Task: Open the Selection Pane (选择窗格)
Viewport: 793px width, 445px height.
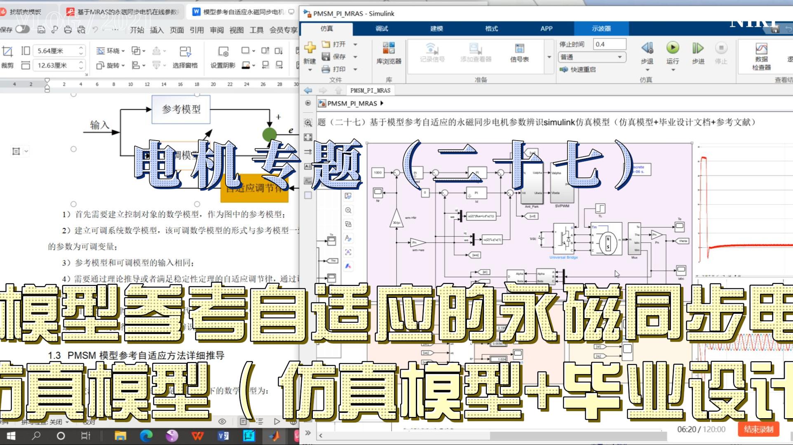Action: [x=185, y=57]
